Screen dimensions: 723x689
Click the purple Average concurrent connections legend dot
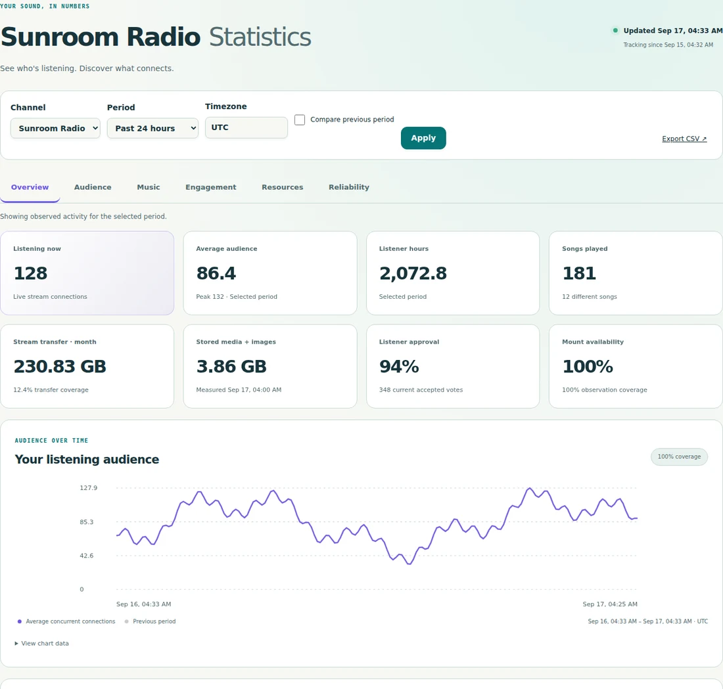pos(19,621)
